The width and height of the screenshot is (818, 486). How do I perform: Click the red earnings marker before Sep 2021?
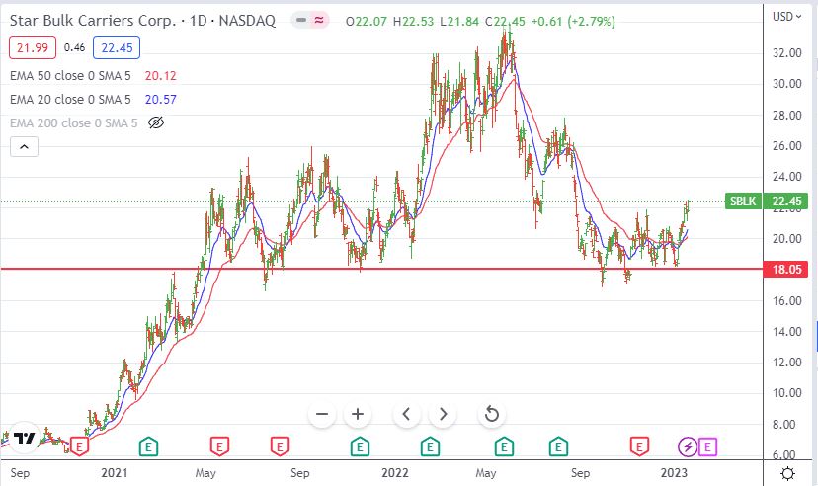280,446
